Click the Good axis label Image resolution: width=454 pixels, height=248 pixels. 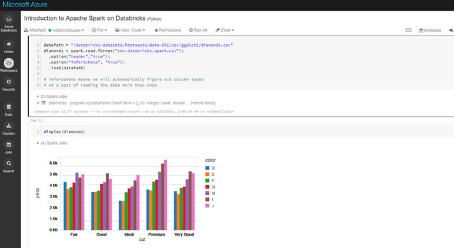[x=102, y=234]
